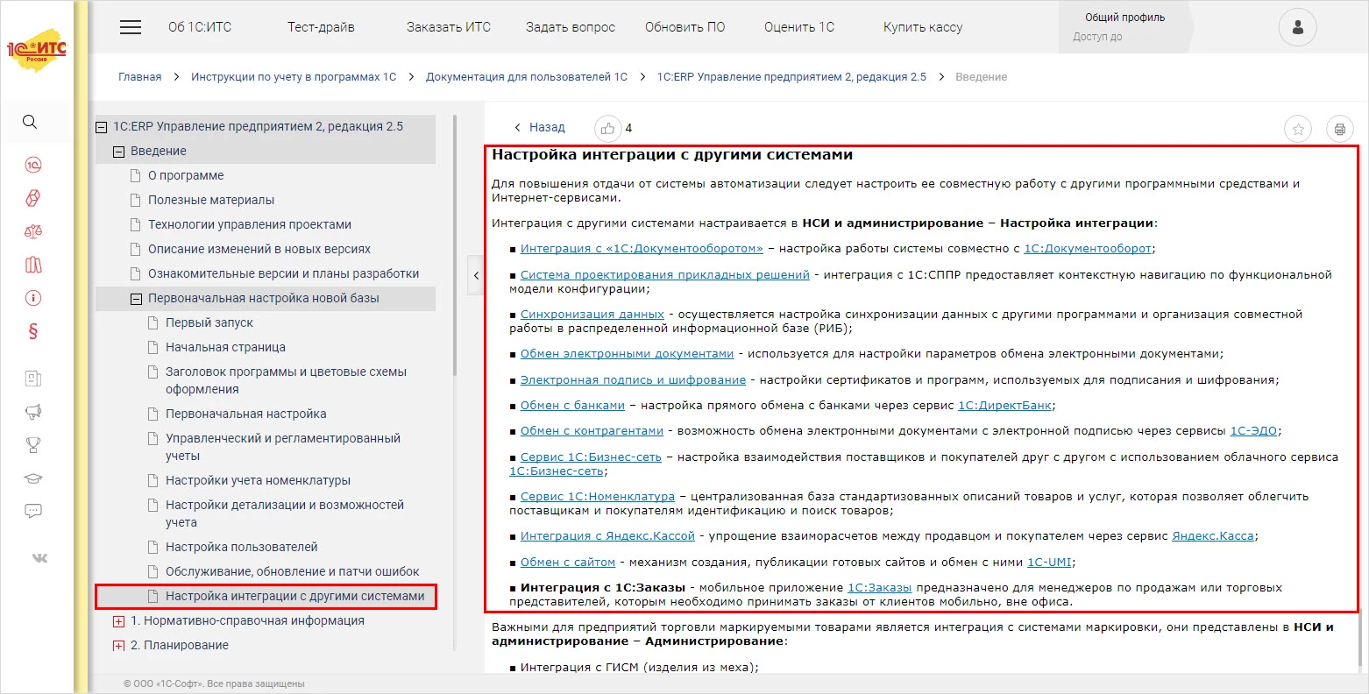Screen dimensions: 1369x694
Task: Open Оценить 1С in top menu
Action: click(799, 27)
